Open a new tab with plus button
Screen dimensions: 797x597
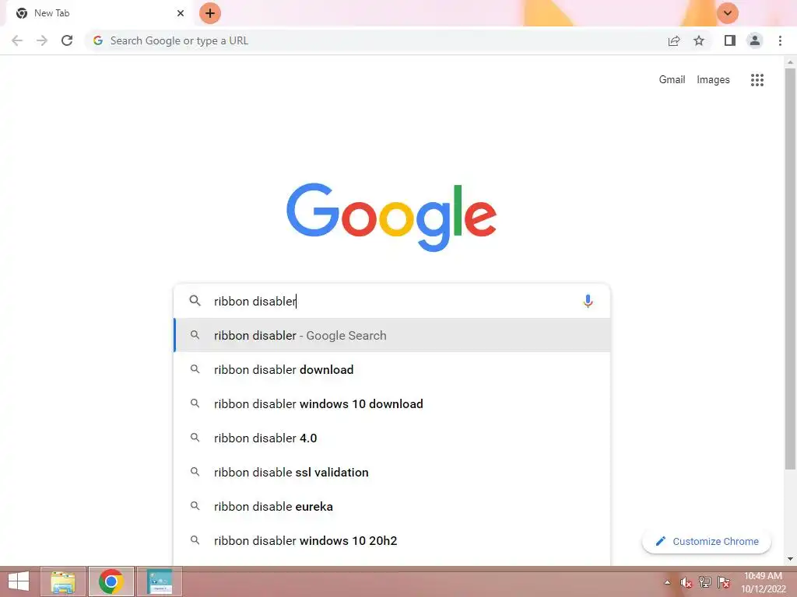210,13
